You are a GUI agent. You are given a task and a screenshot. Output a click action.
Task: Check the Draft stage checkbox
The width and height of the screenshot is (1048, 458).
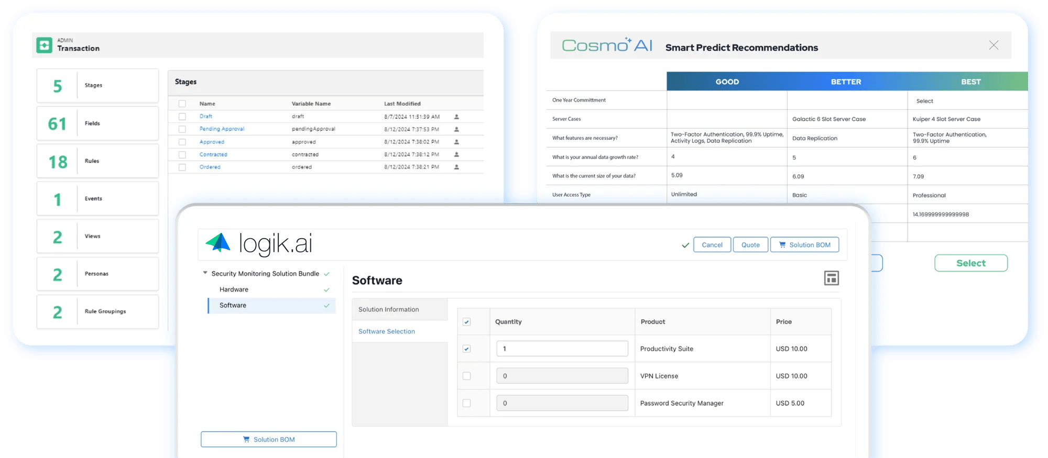coord(182,117)
